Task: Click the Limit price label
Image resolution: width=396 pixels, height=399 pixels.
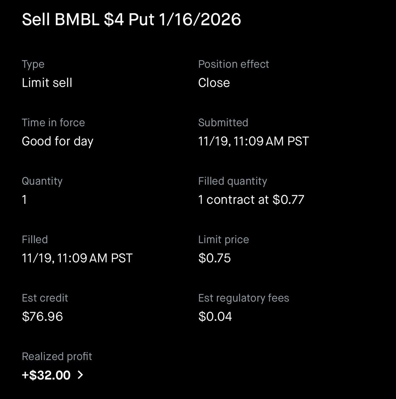Action: (x=224, y=239)
